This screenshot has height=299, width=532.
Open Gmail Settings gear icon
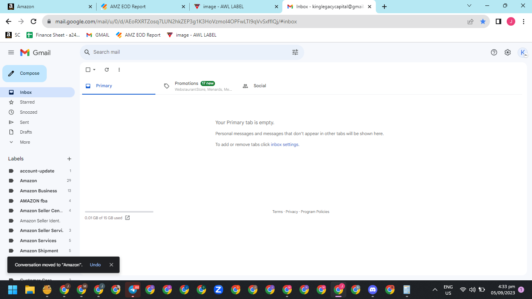[507, 53]
